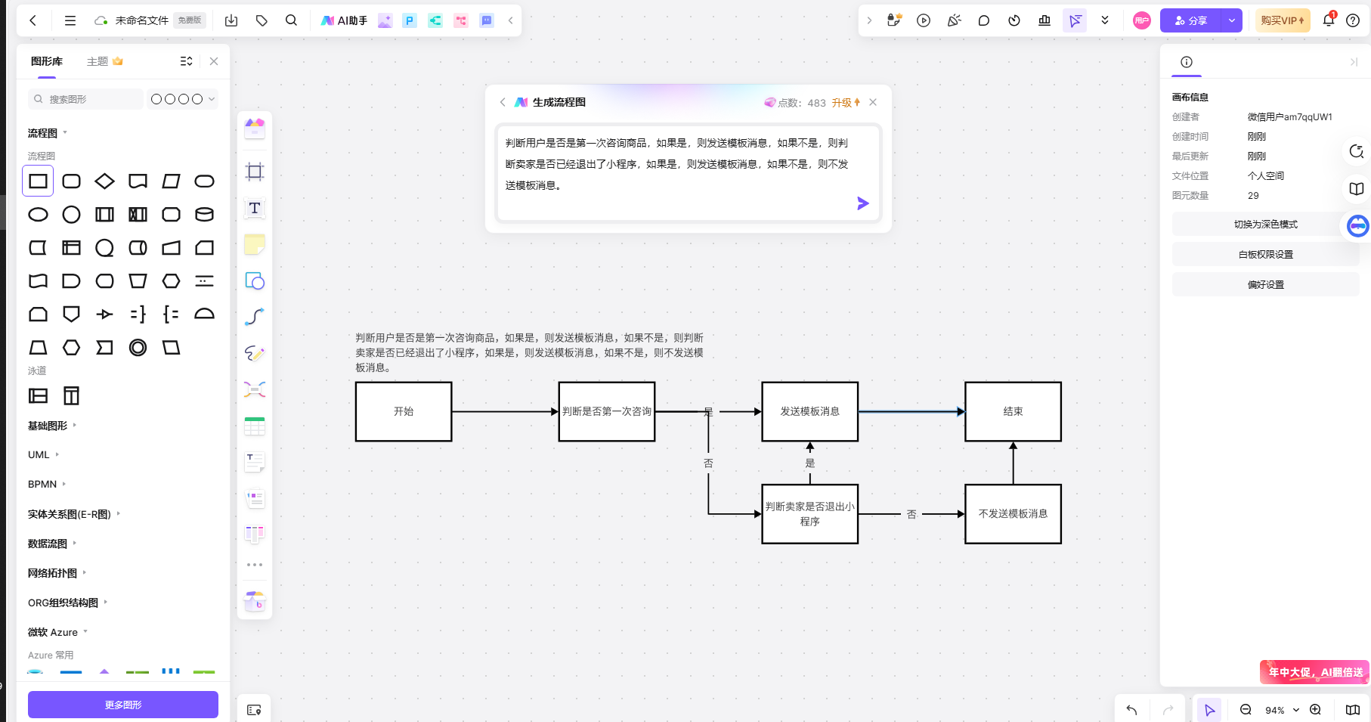
Task: Select the frame tool
Action: (x=255, y=172)
